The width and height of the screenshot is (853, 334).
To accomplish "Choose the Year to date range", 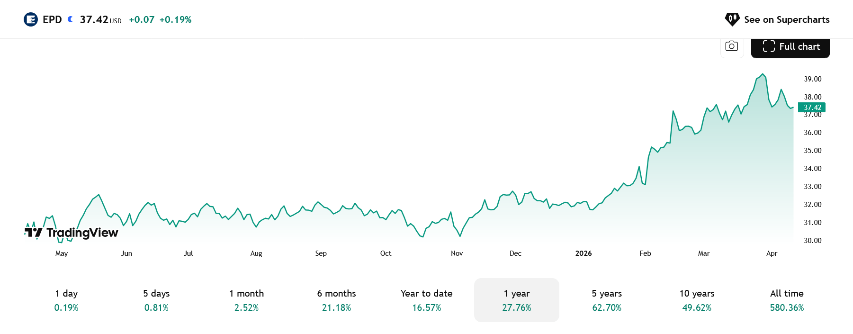I will pyautogui.click(x=426, y=300).
